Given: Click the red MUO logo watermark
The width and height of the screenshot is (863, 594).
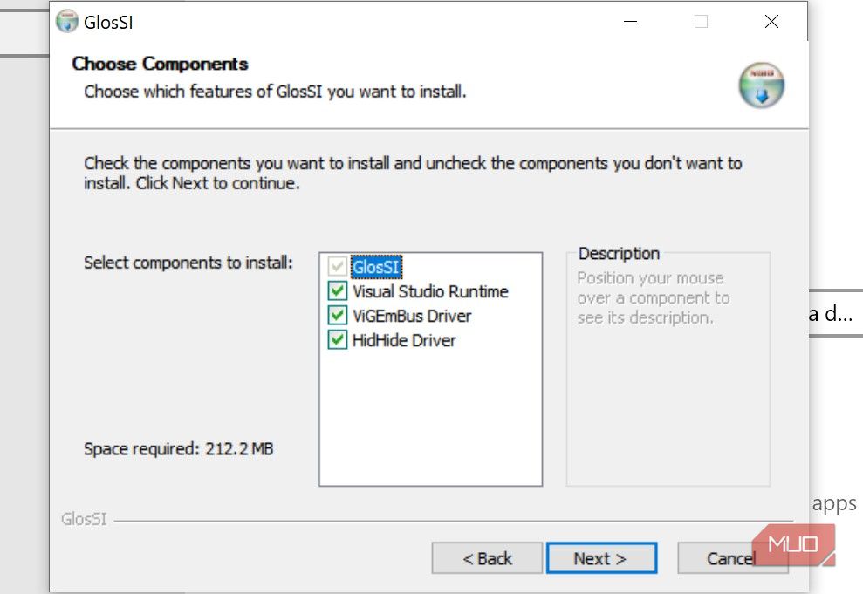Looking at the screenshot, I should [794, 544].
